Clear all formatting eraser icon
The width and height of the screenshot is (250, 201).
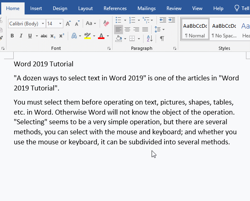106,23
